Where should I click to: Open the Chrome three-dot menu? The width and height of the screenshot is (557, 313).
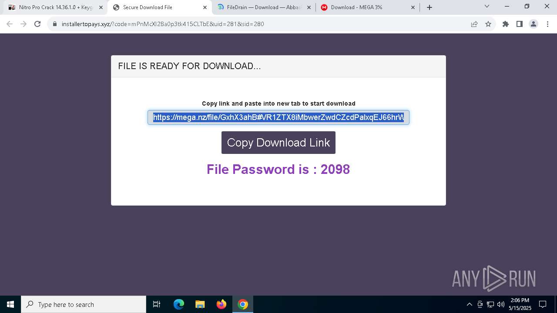pos(547,24)
